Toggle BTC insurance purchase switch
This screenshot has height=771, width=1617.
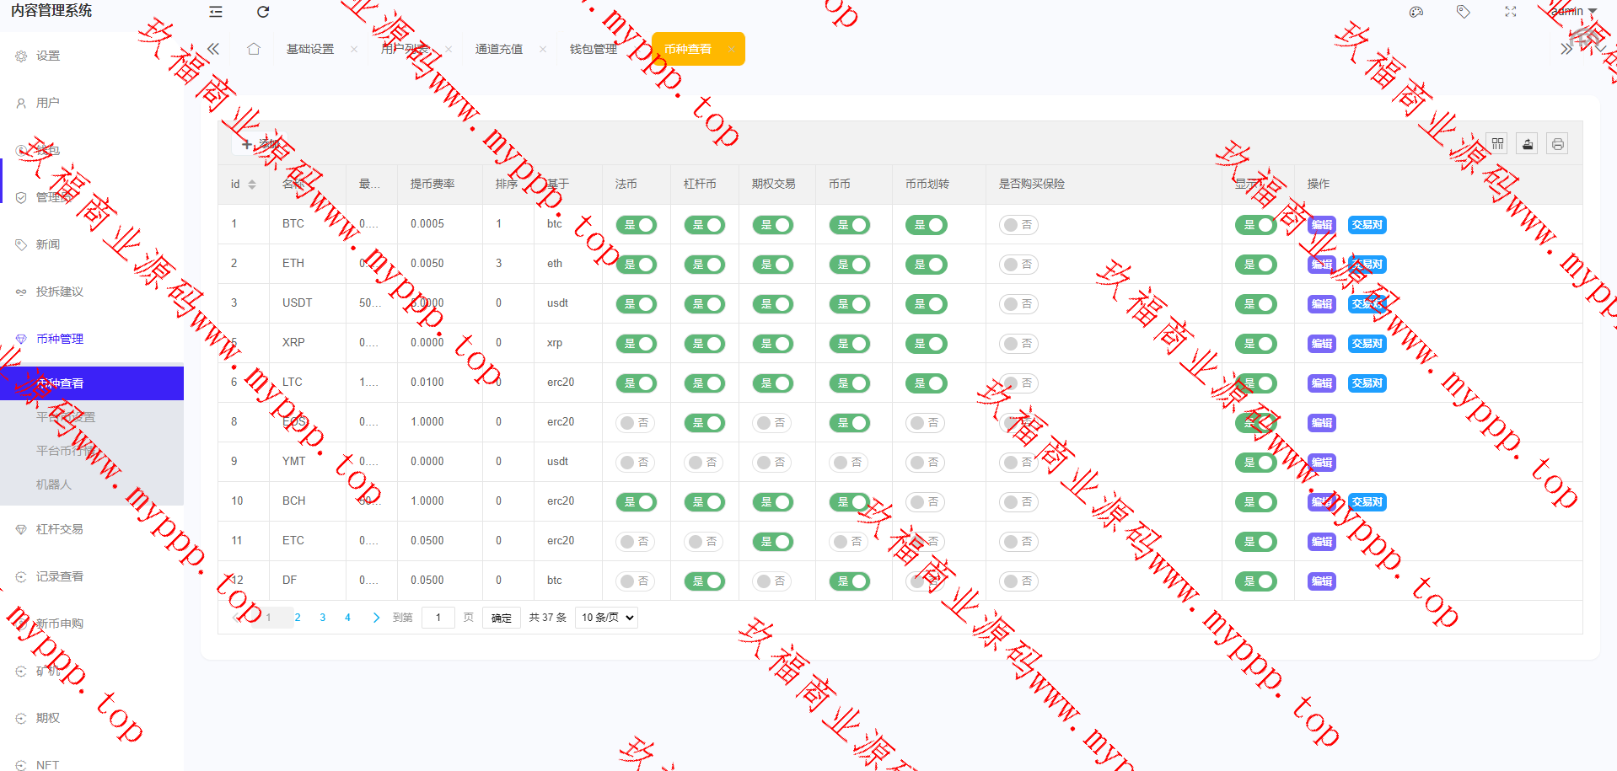pyautogui.click(x=1018, y=225)
